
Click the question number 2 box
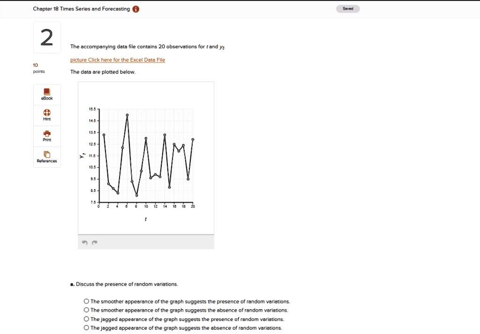tap(46, 37)
